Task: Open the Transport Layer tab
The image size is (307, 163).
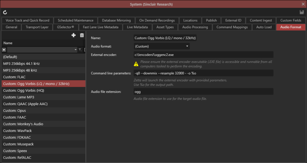Action: coord(37,27)
